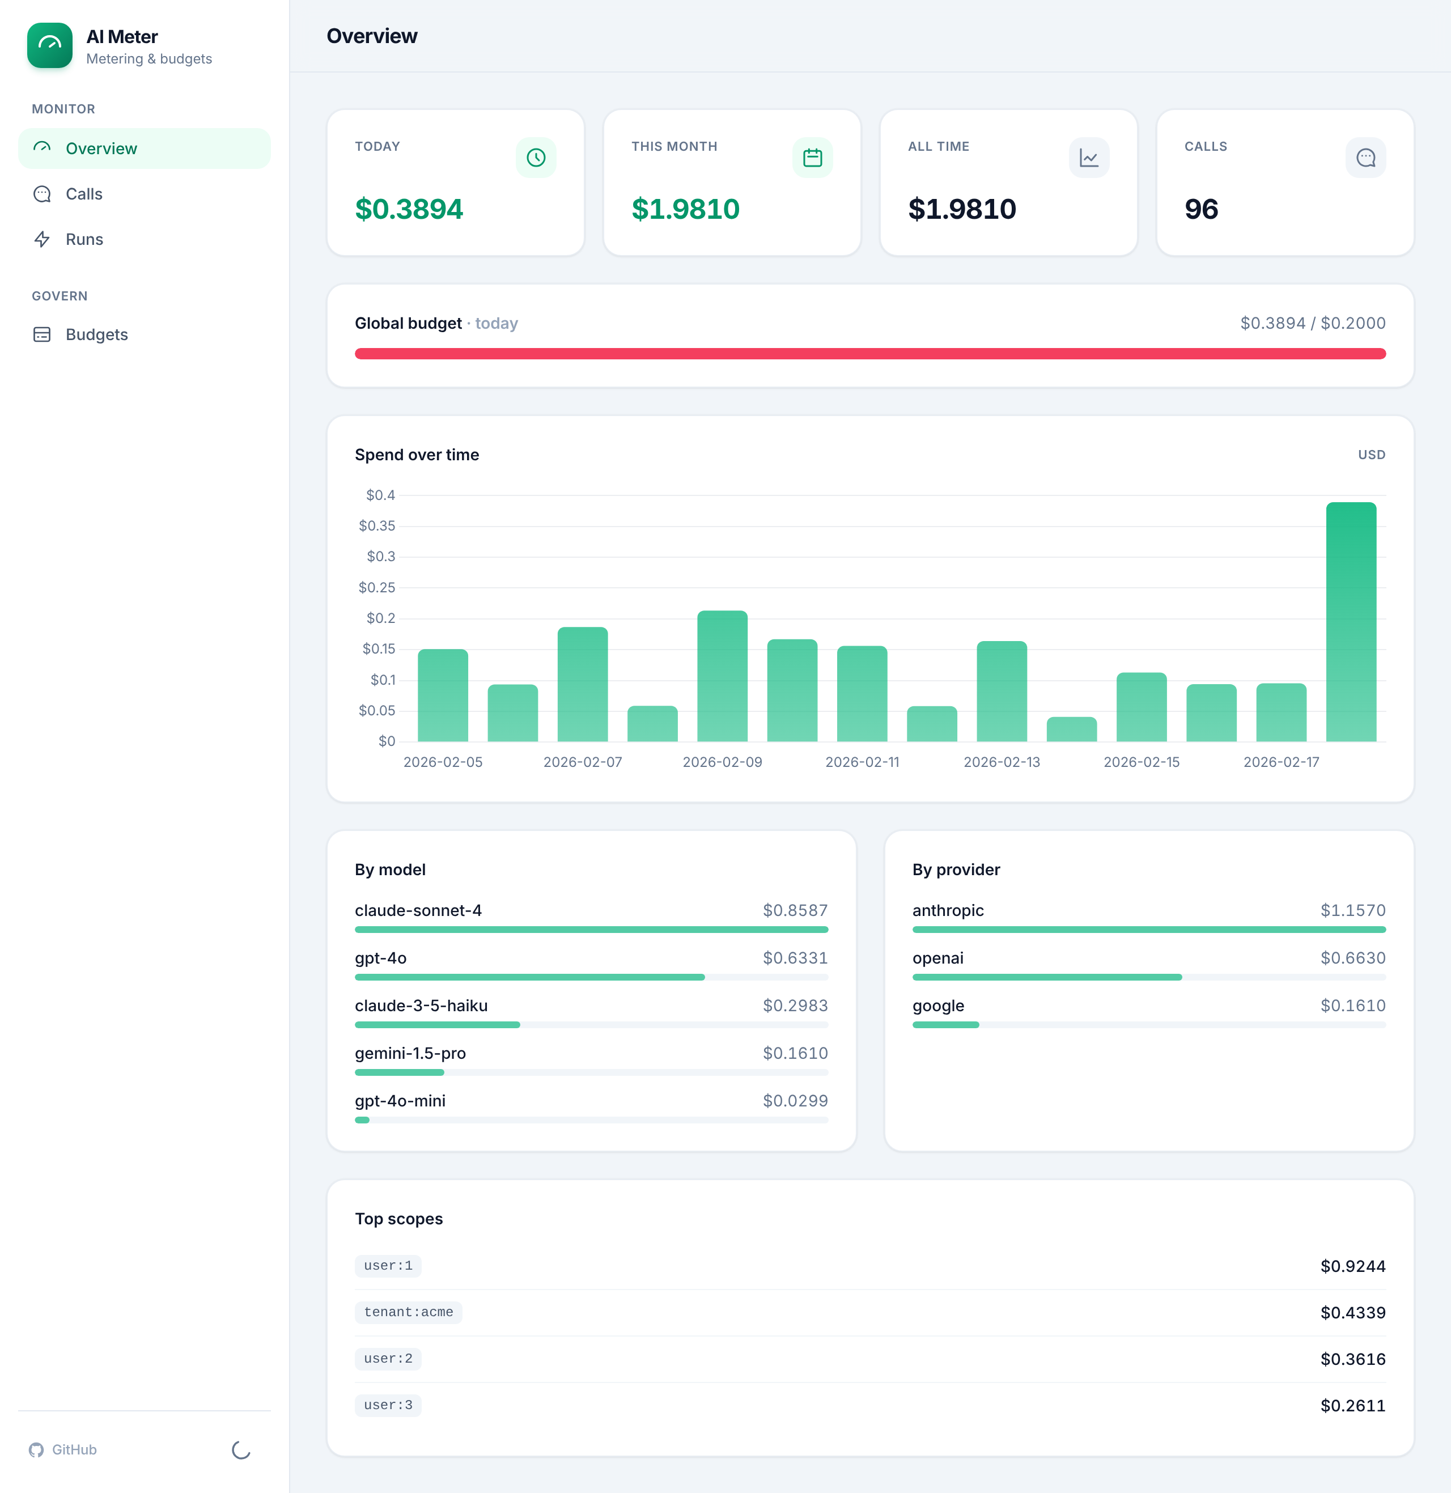Select the tenant:acme scope tag

pyautogui.click(x=409, y=1312)
